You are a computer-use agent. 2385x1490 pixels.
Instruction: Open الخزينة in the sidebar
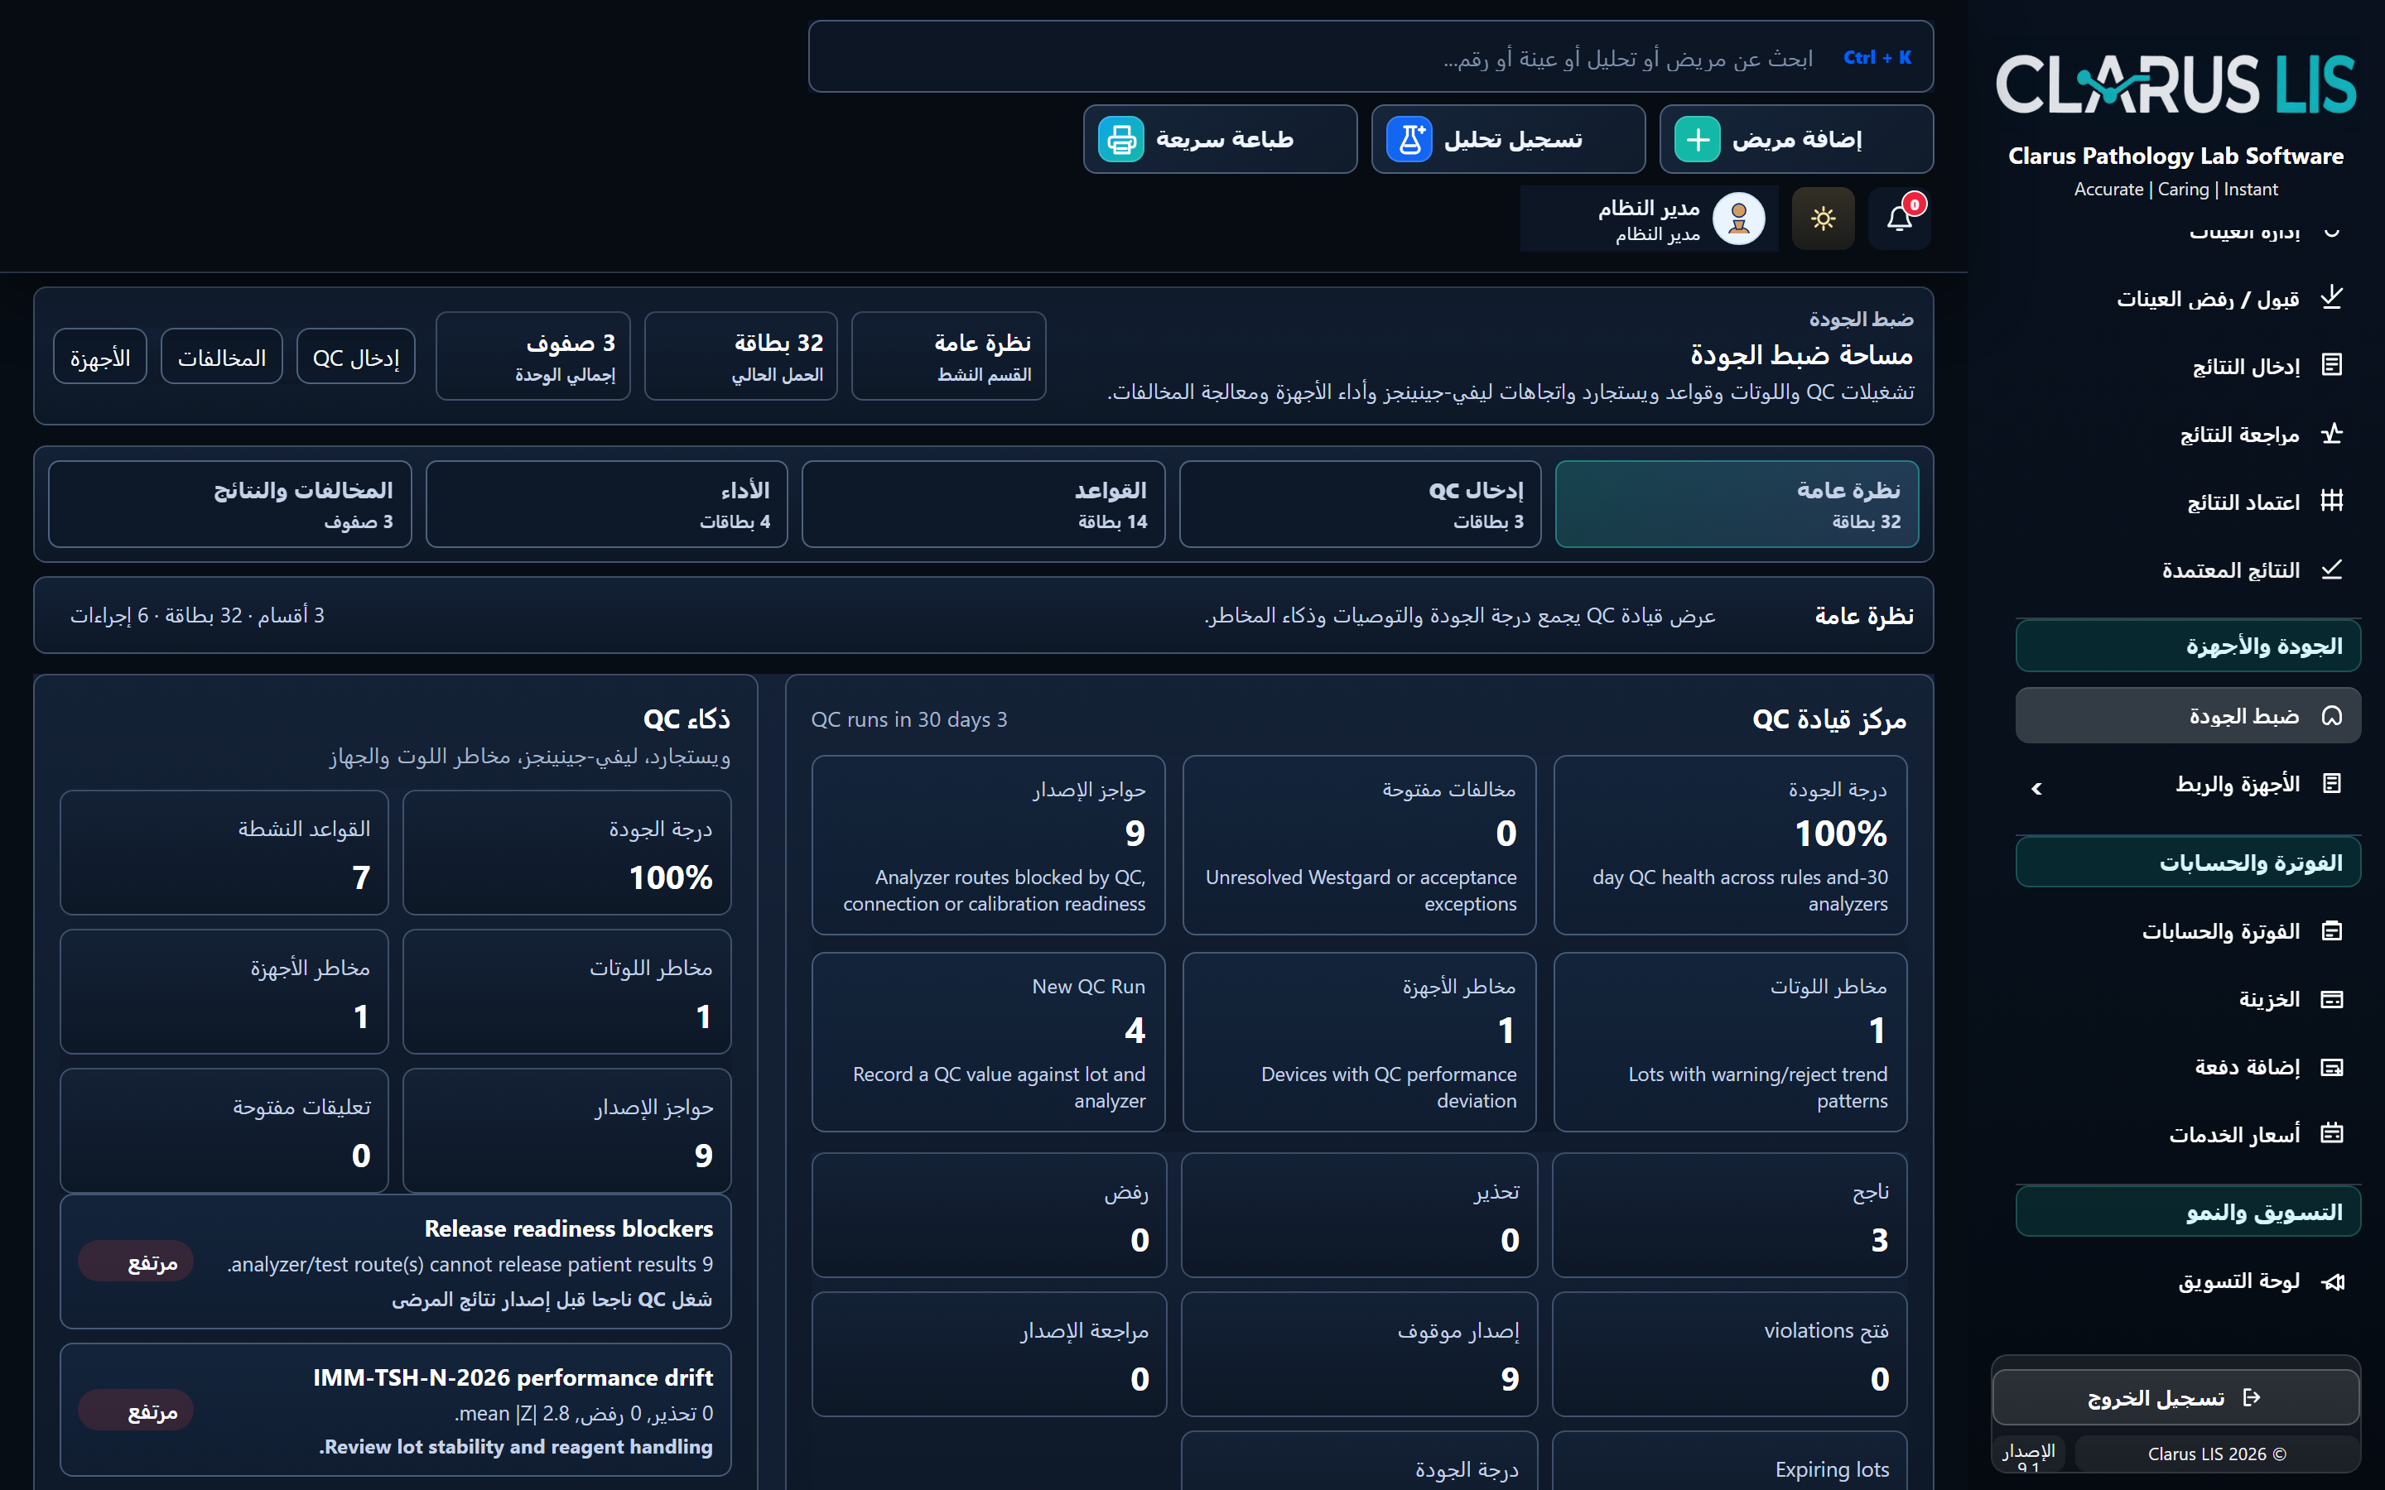point(2188,999)
